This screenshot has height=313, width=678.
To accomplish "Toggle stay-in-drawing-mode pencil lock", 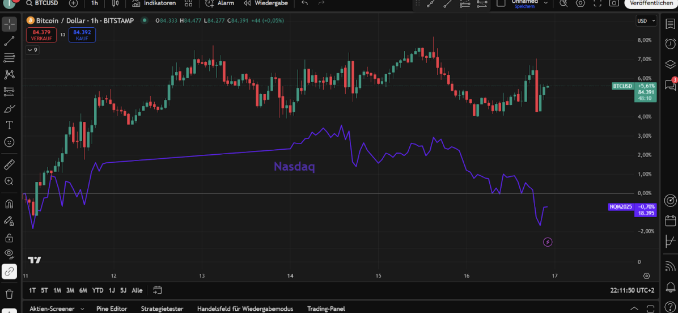I will click(x=9, y=221).
